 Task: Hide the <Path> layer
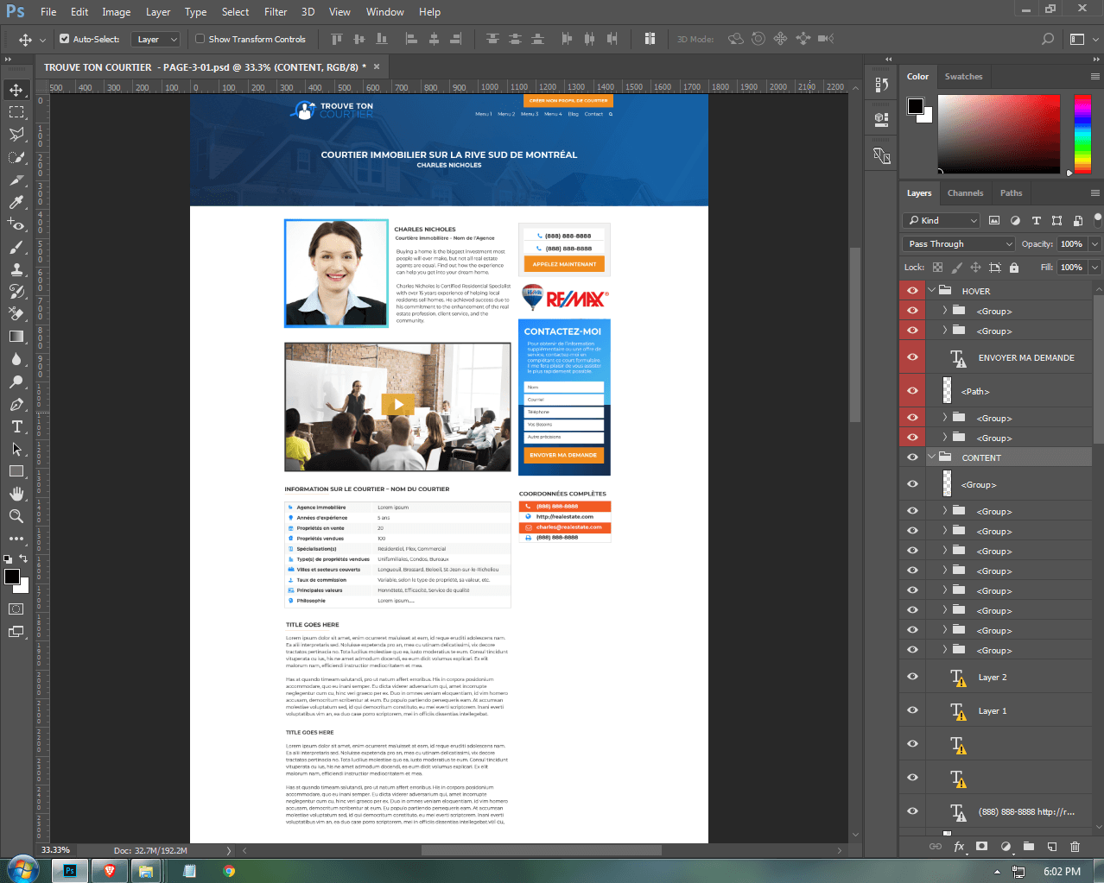(912, 391)
